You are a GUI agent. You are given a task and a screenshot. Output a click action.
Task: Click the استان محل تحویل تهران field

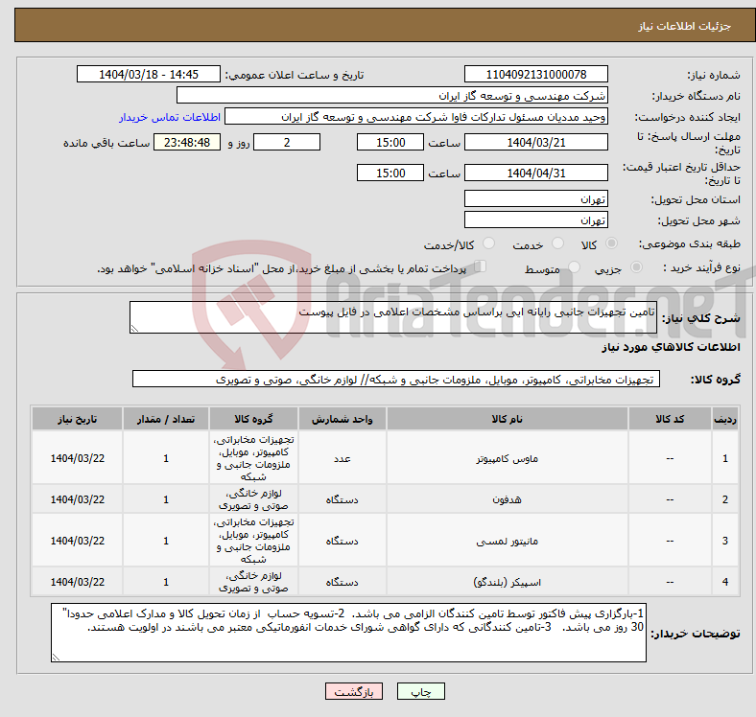535,199
